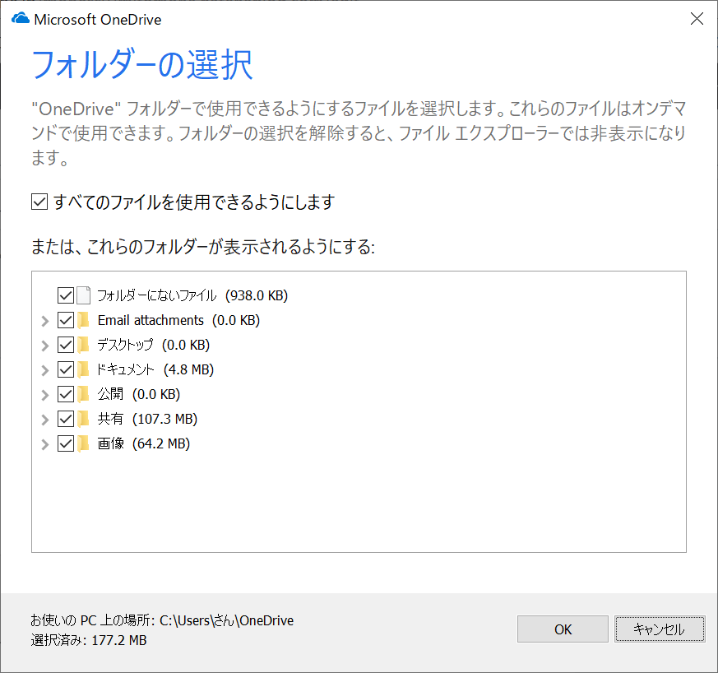Select the デスクトップ (0.0 KB) label

coord(154,345)
